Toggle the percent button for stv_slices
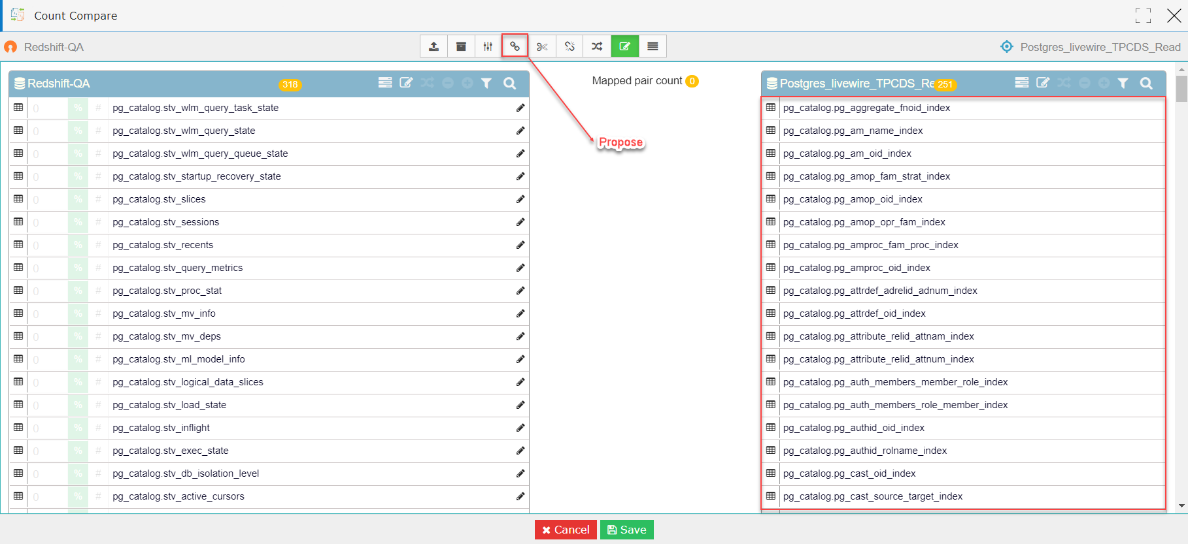 click(x=78, y=199)
